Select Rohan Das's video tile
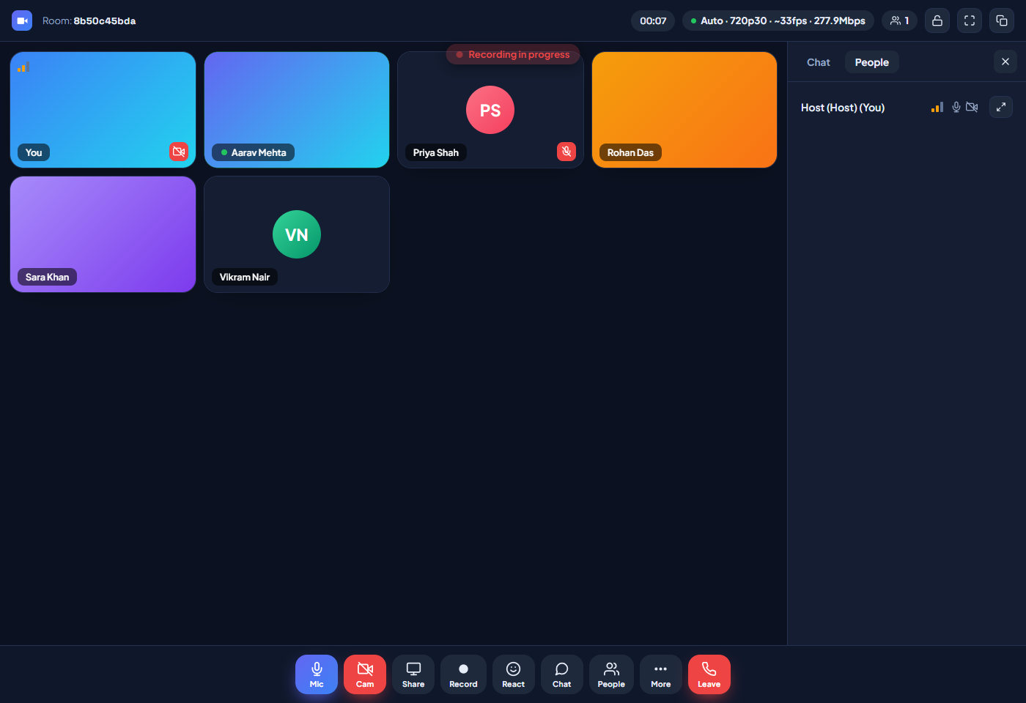The height and width of the screenshot is (703, 1026). tap(684, 110)
